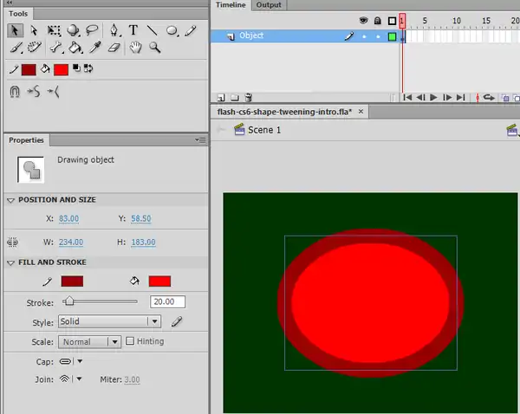Activate the Zoom magnifier tool

point(154,49)
